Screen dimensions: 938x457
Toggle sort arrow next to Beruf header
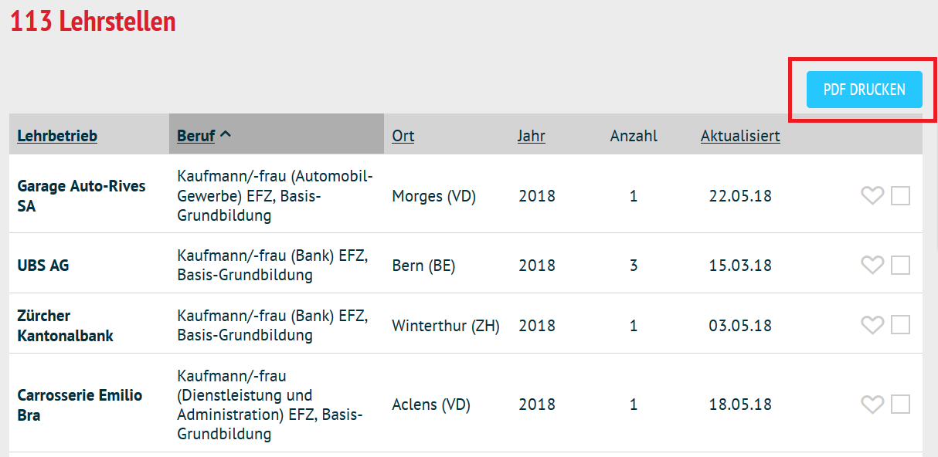click(226, 134)
